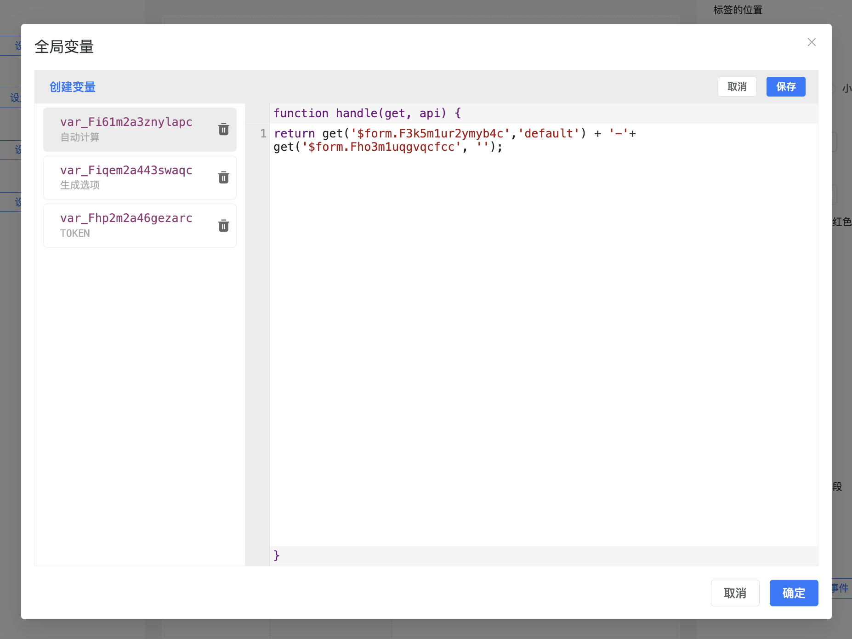
Task: Click the function handle(get, api) header line
Action: 367,114
